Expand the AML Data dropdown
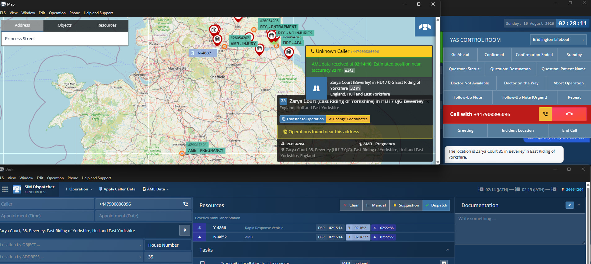Screen dimensions: 591x264 (x=156, y=189)
